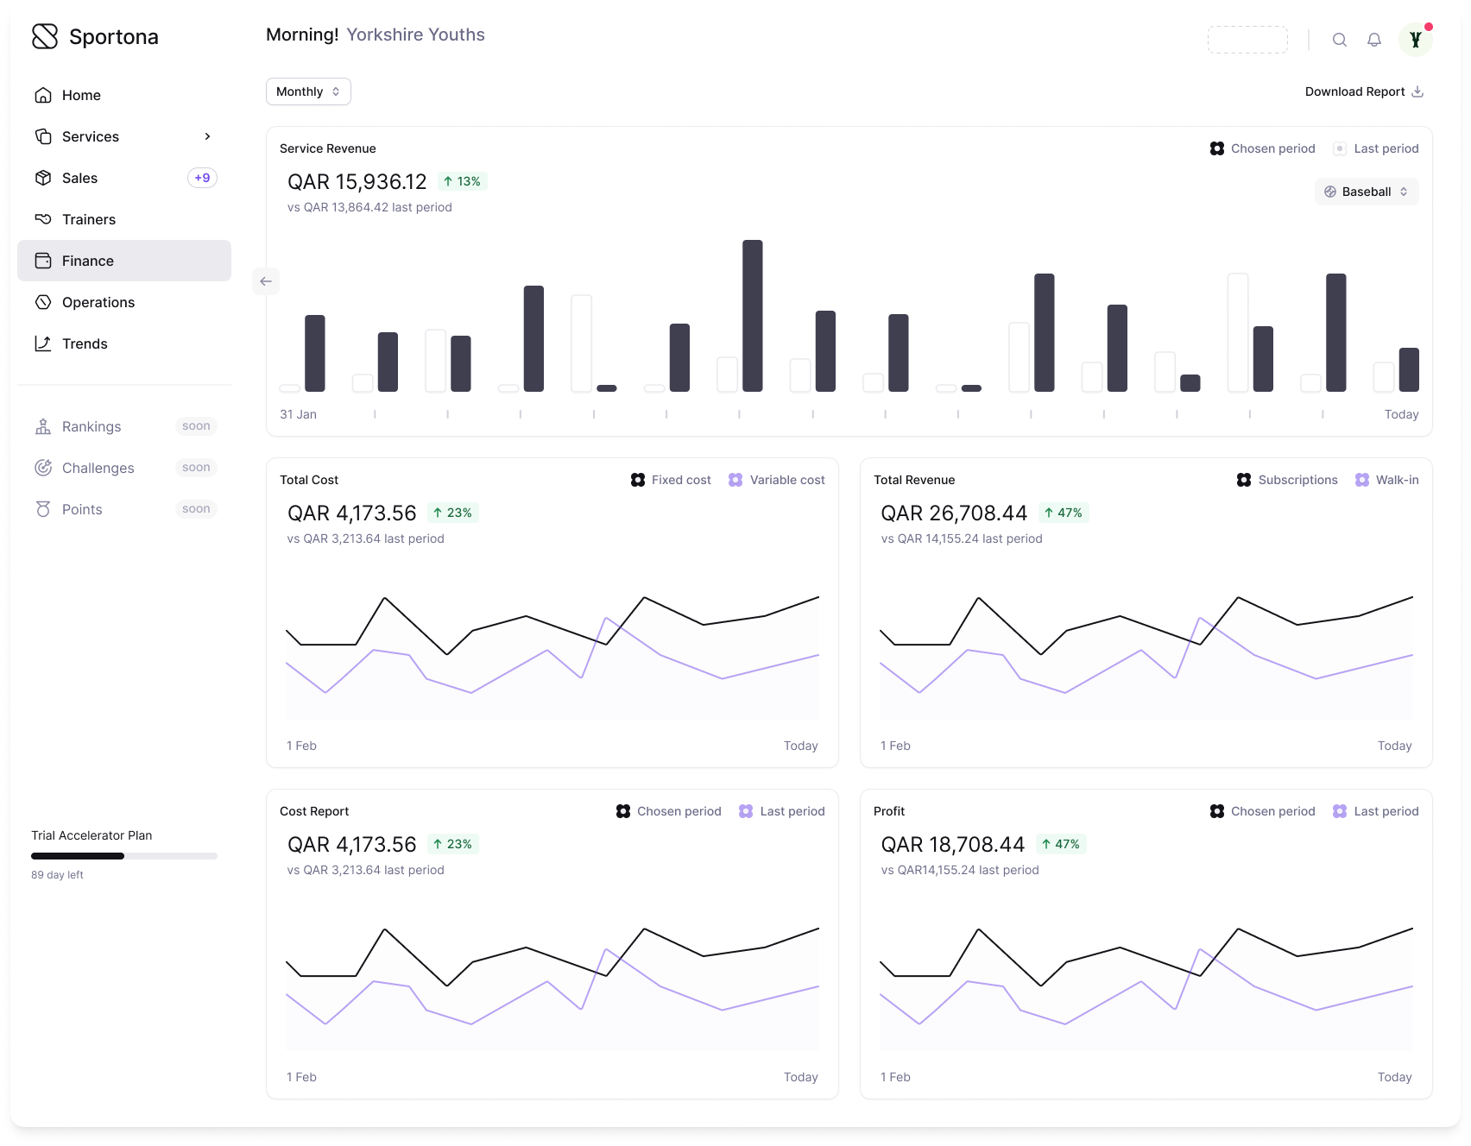Click 31 Jan axis label in revenue chart

point(298,414)
